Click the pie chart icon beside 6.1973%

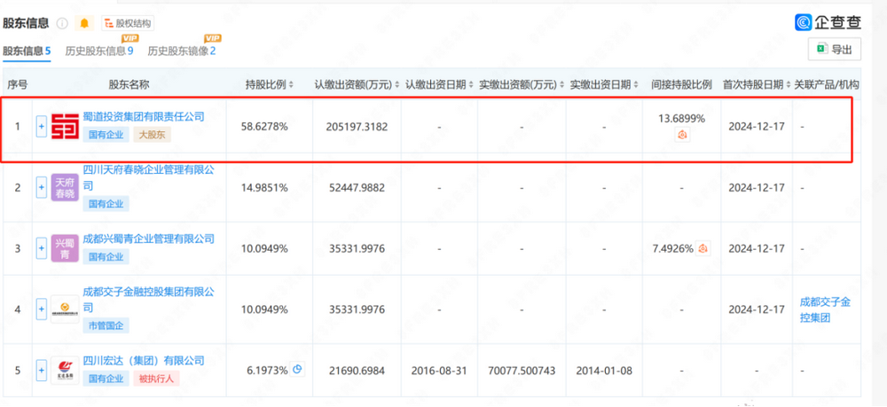pyautogui.click(x=299, y=370)
